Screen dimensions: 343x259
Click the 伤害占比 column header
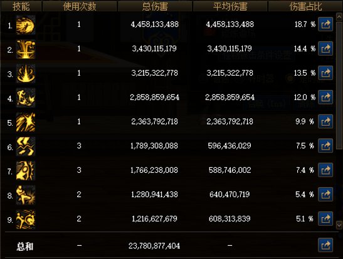point(305,6)
